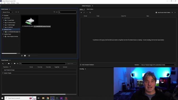The image size is (178, 100).
Task: Open the Preset Browser panel menu
Action: tap(10, 60)
